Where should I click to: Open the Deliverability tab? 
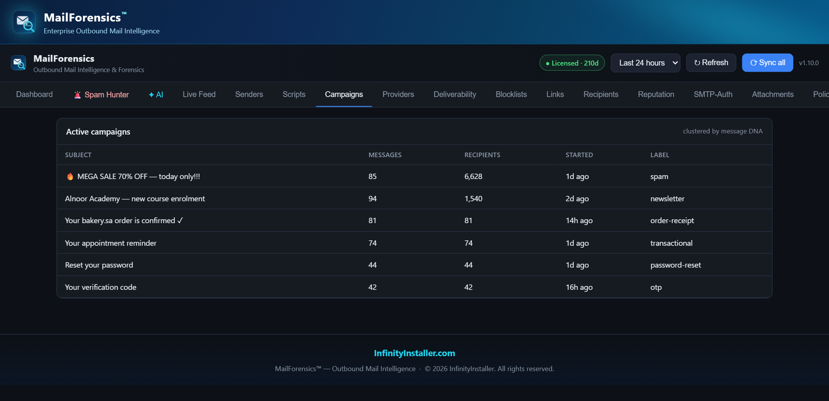pos(455,94)
